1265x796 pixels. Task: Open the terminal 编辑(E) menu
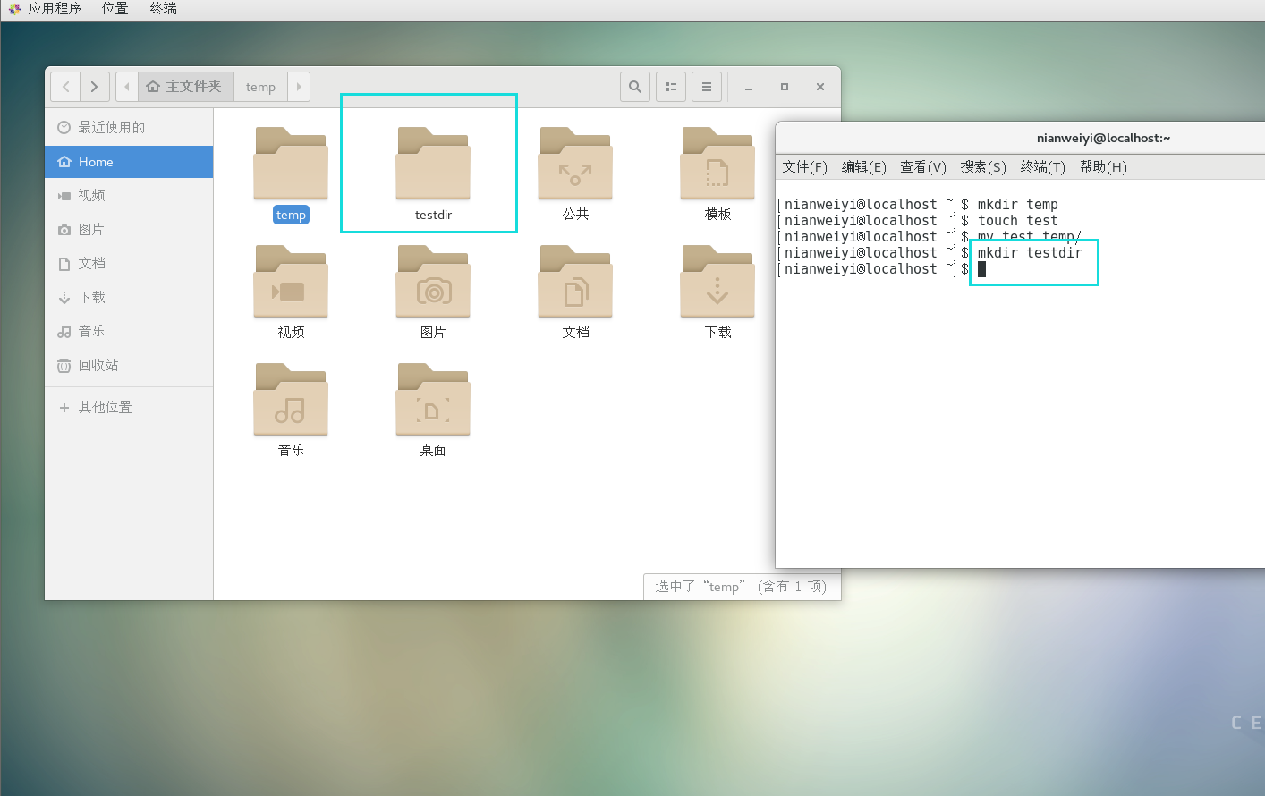[863, 166]
